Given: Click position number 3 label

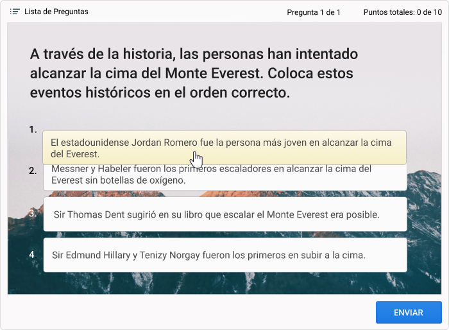Looking at the screenshot, I should click(33, 214).
